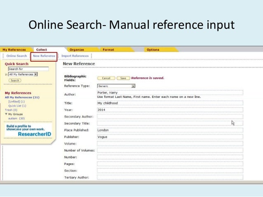
Task: Click the New Reference sub-tab
Action: (x=44, y=56)
